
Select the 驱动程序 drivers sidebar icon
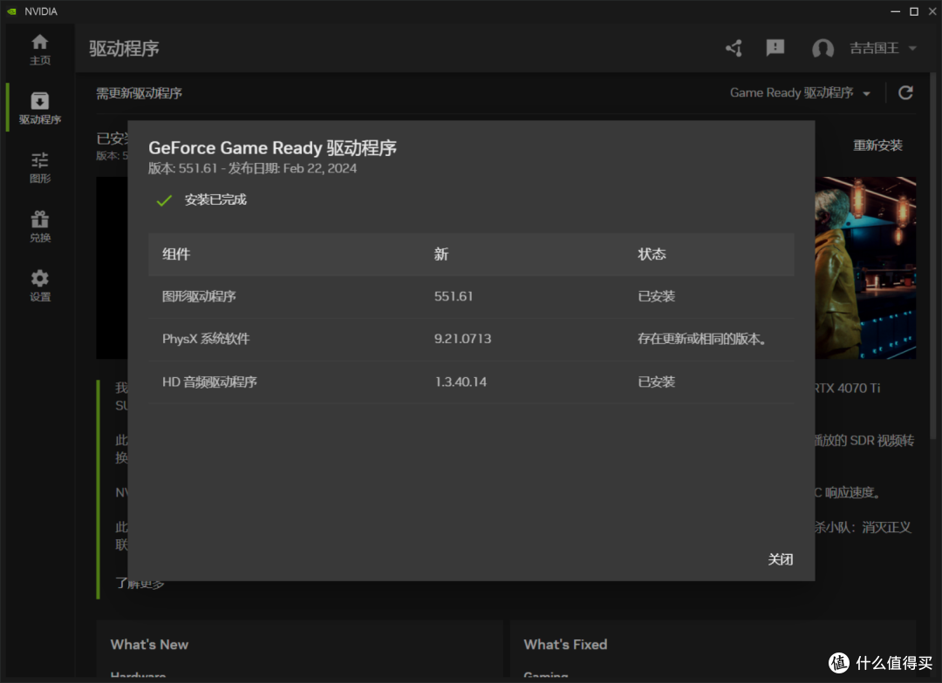point(39,108)
